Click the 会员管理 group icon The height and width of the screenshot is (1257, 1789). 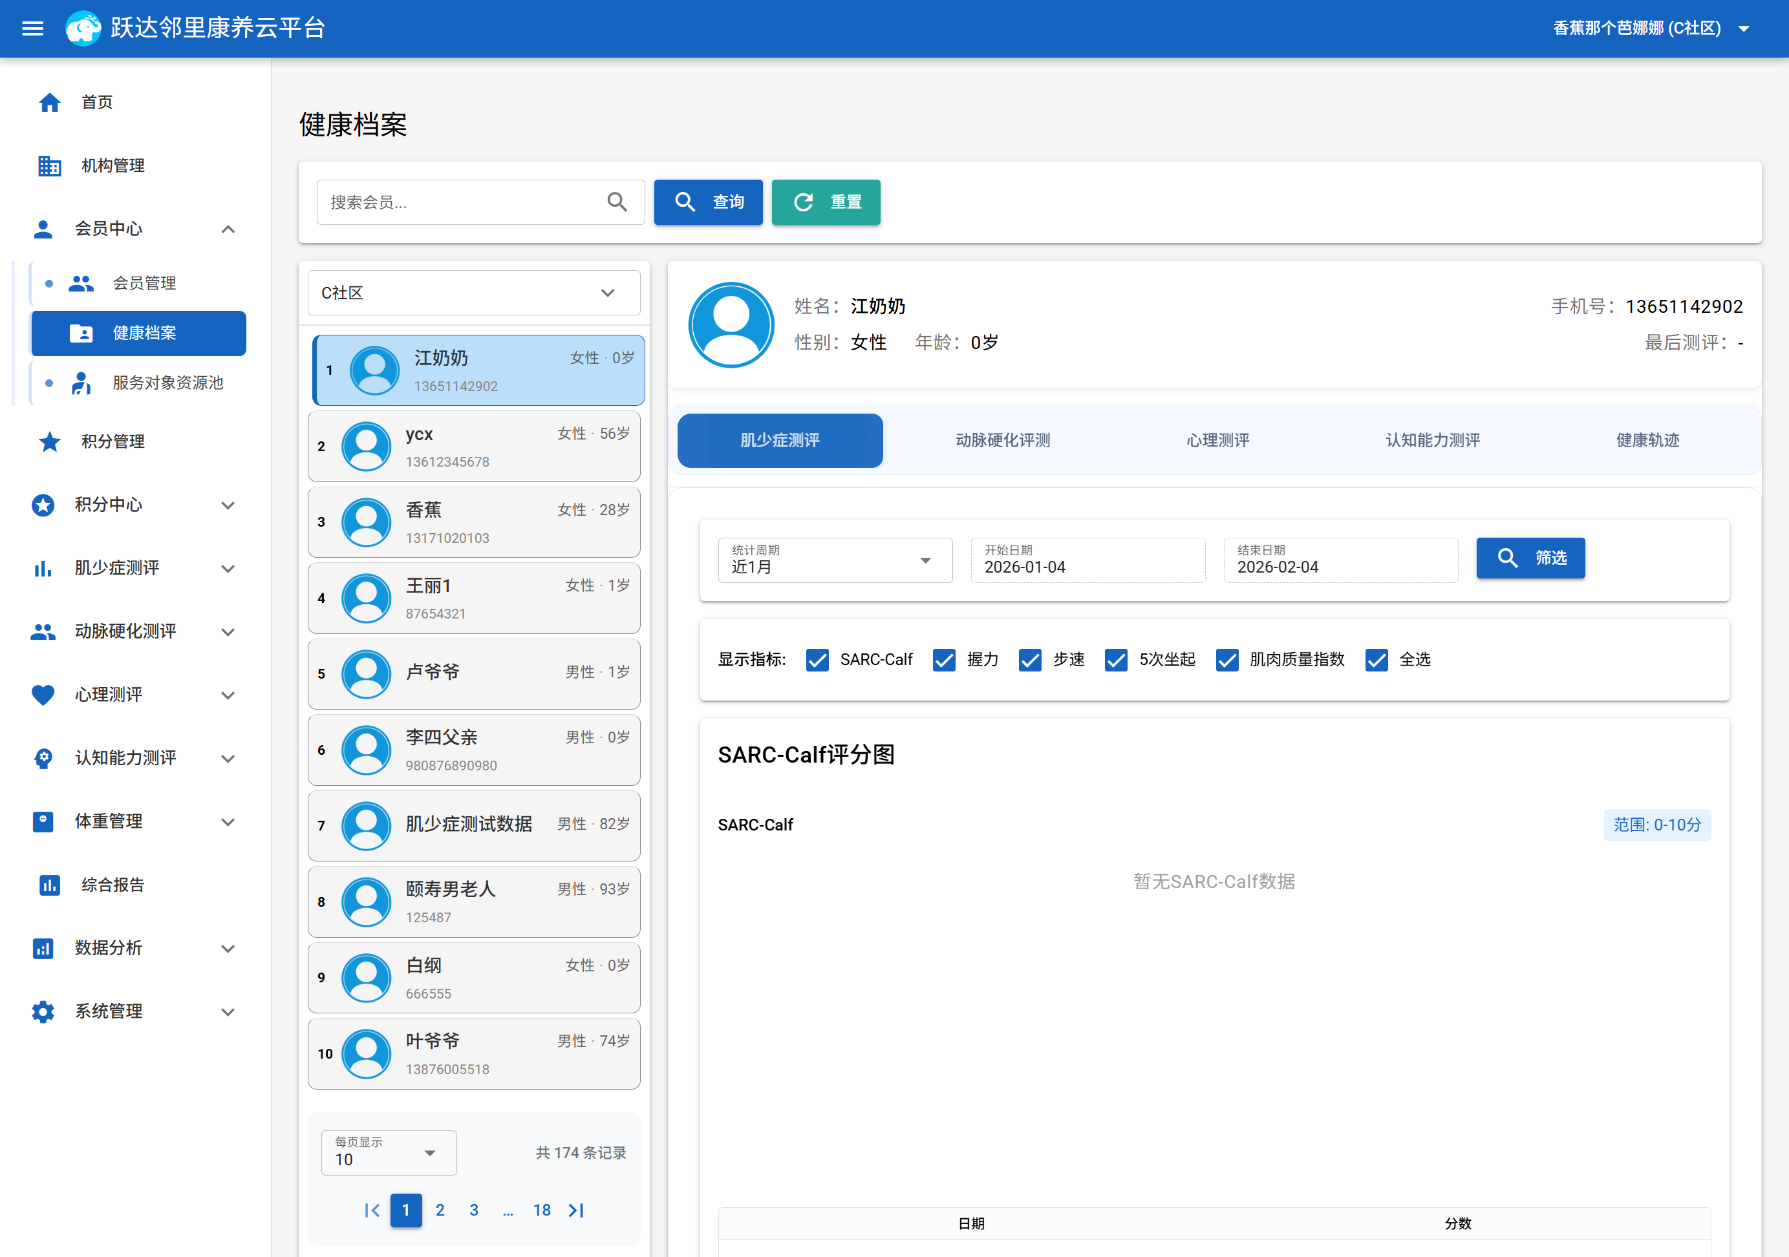(81, 282)
